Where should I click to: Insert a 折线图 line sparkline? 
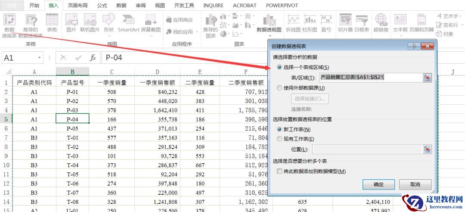pyautogui.click(x=293, y=19)
